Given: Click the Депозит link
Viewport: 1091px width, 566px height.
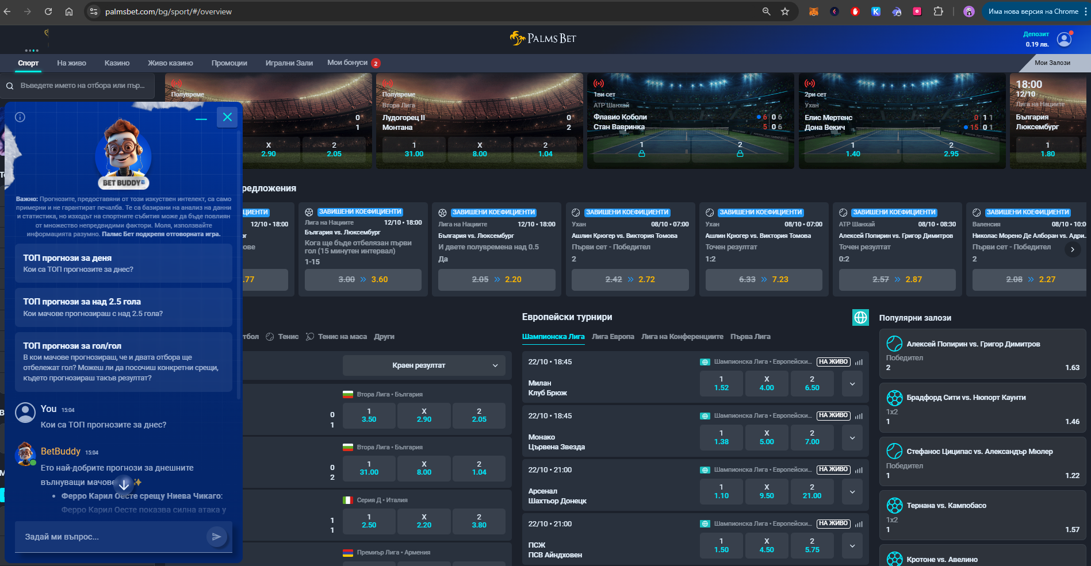Looking at the screenshot, I should click(1036, 34).
